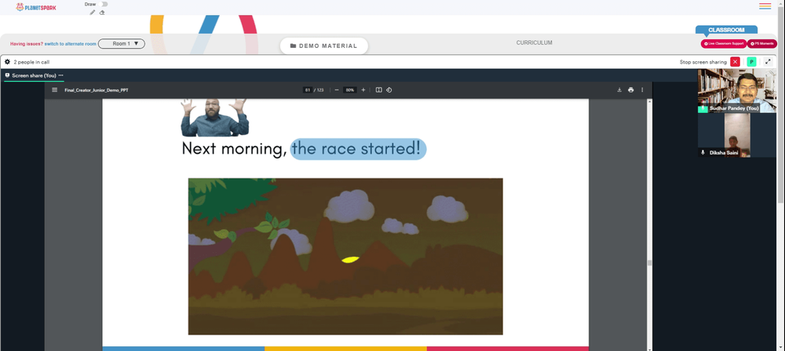This screenshot has width=785, height=351.
Task: Click the green P button
Action: pos(751,62)
